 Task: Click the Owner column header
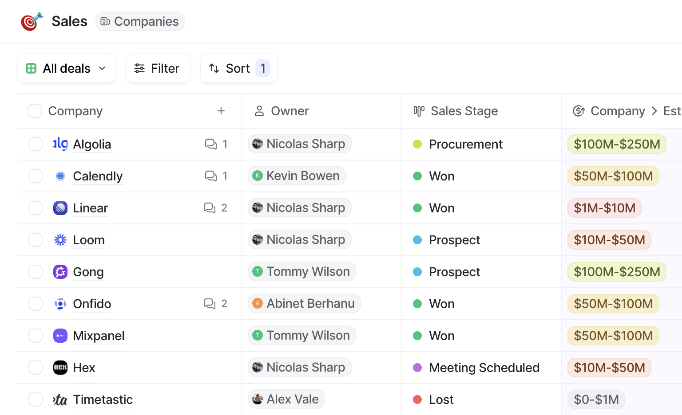(322, 111)
